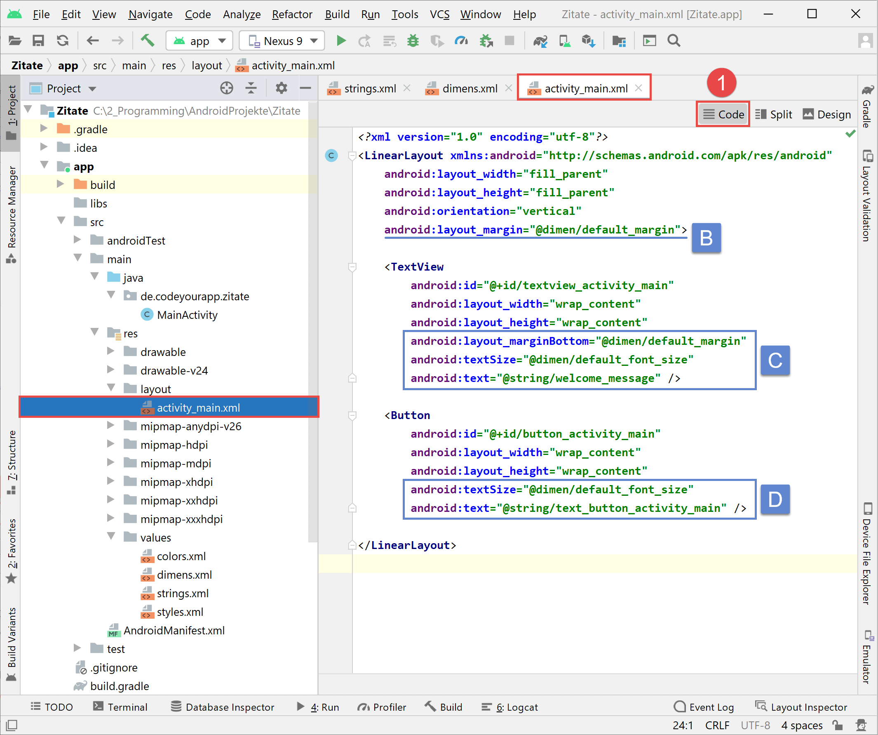Switch editor to Split view
The height and width of the screenshot is (735, 878).
(774, 114)
